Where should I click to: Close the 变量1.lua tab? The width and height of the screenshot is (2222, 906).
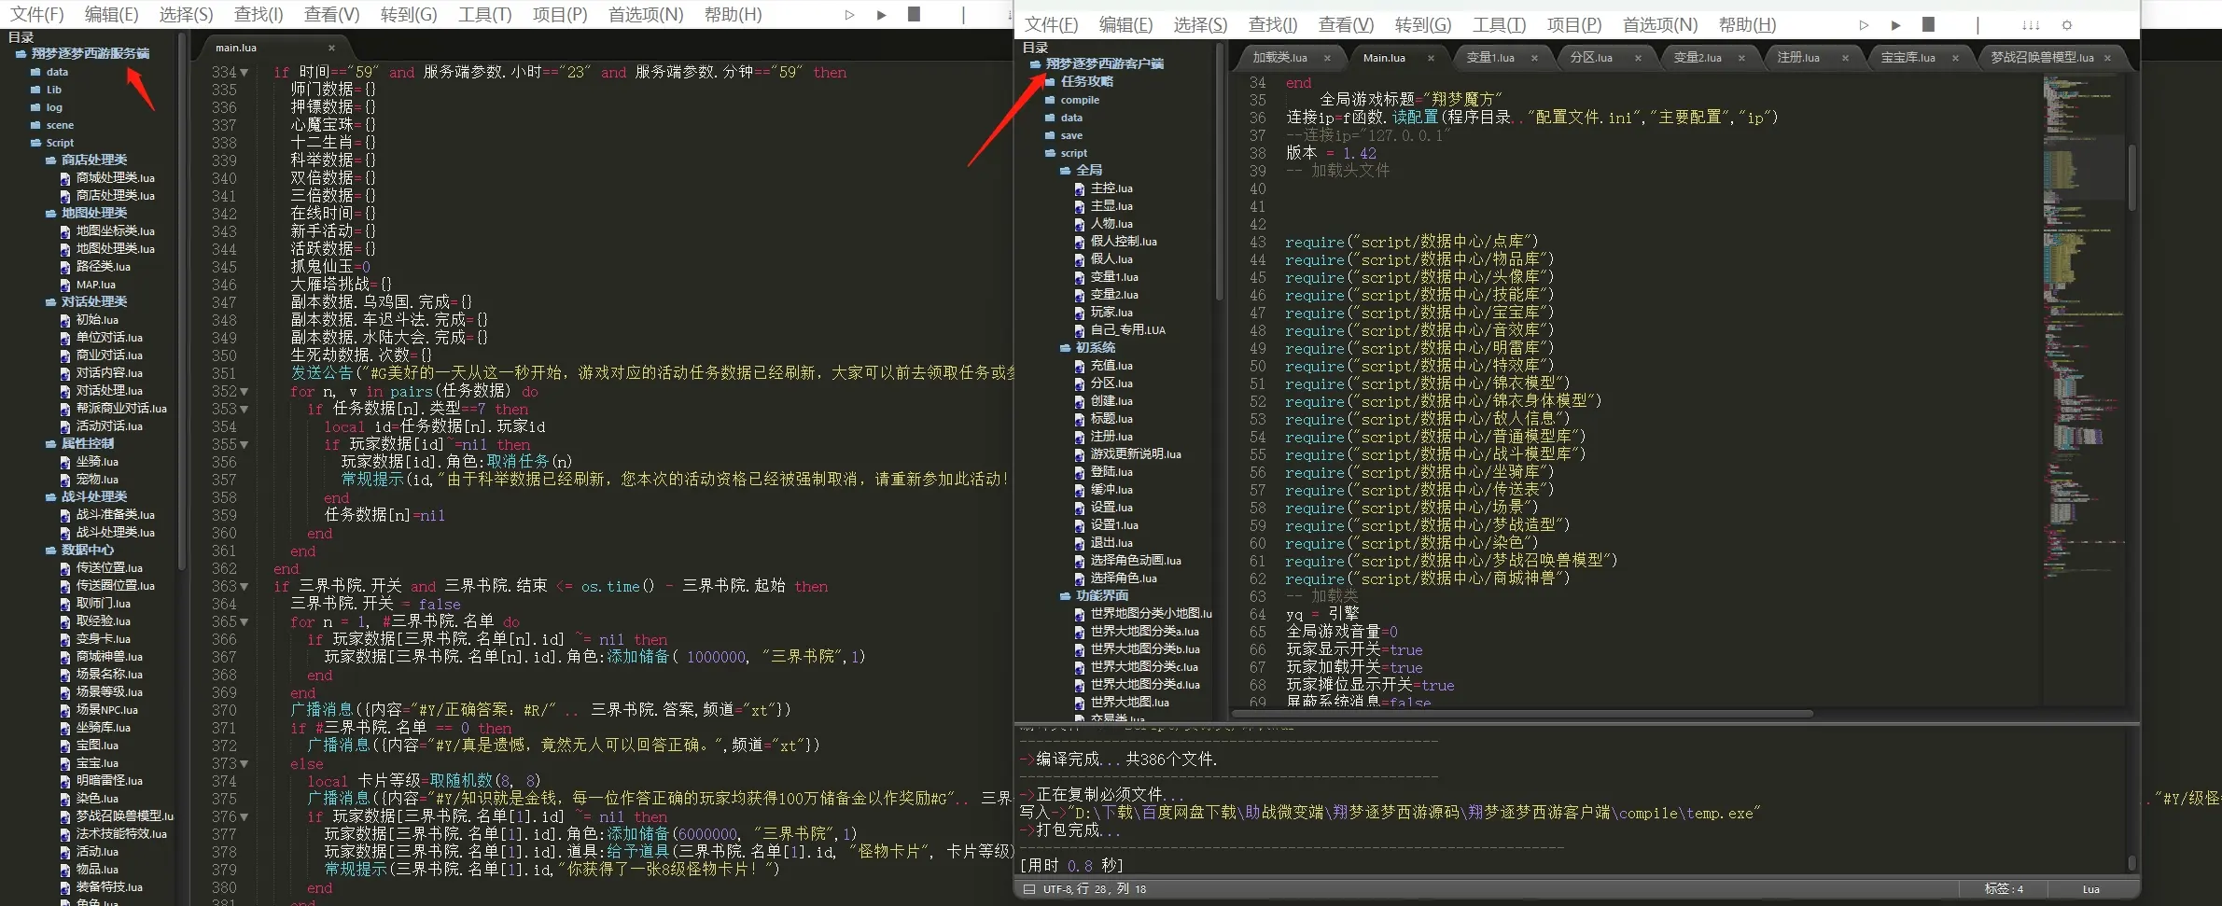point(1534,58)
